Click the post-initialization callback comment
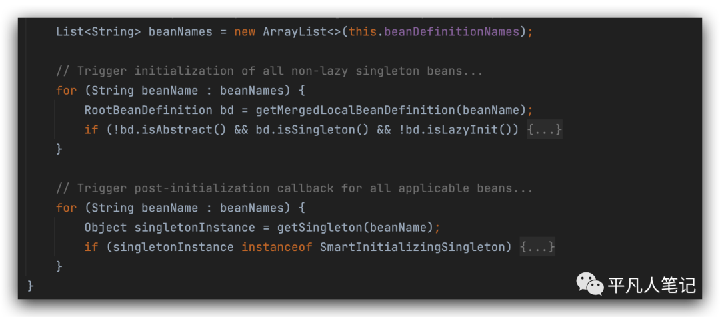Image resolution: width=720 pixels, height=317 pixels. tap(295, 188)
